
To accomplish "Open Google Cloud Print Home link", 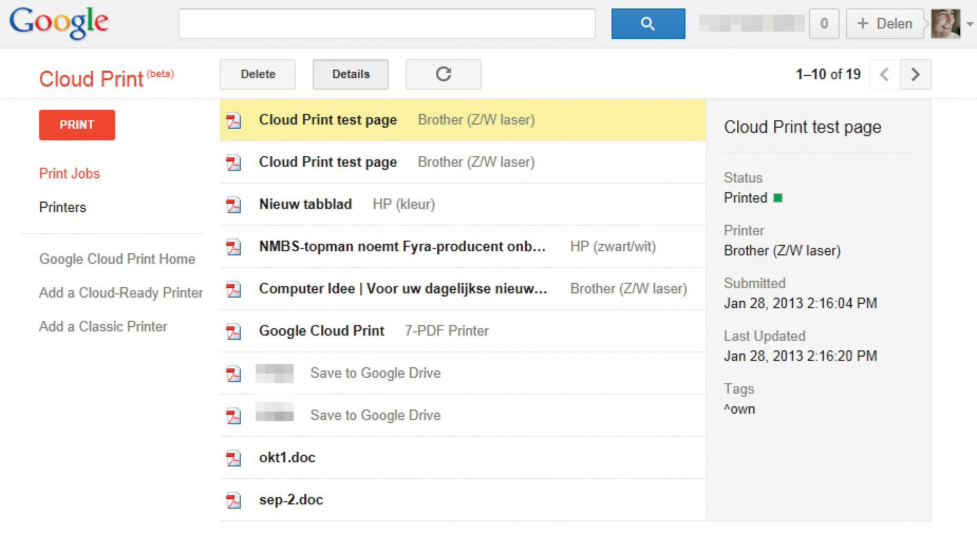I will point(117,259).
